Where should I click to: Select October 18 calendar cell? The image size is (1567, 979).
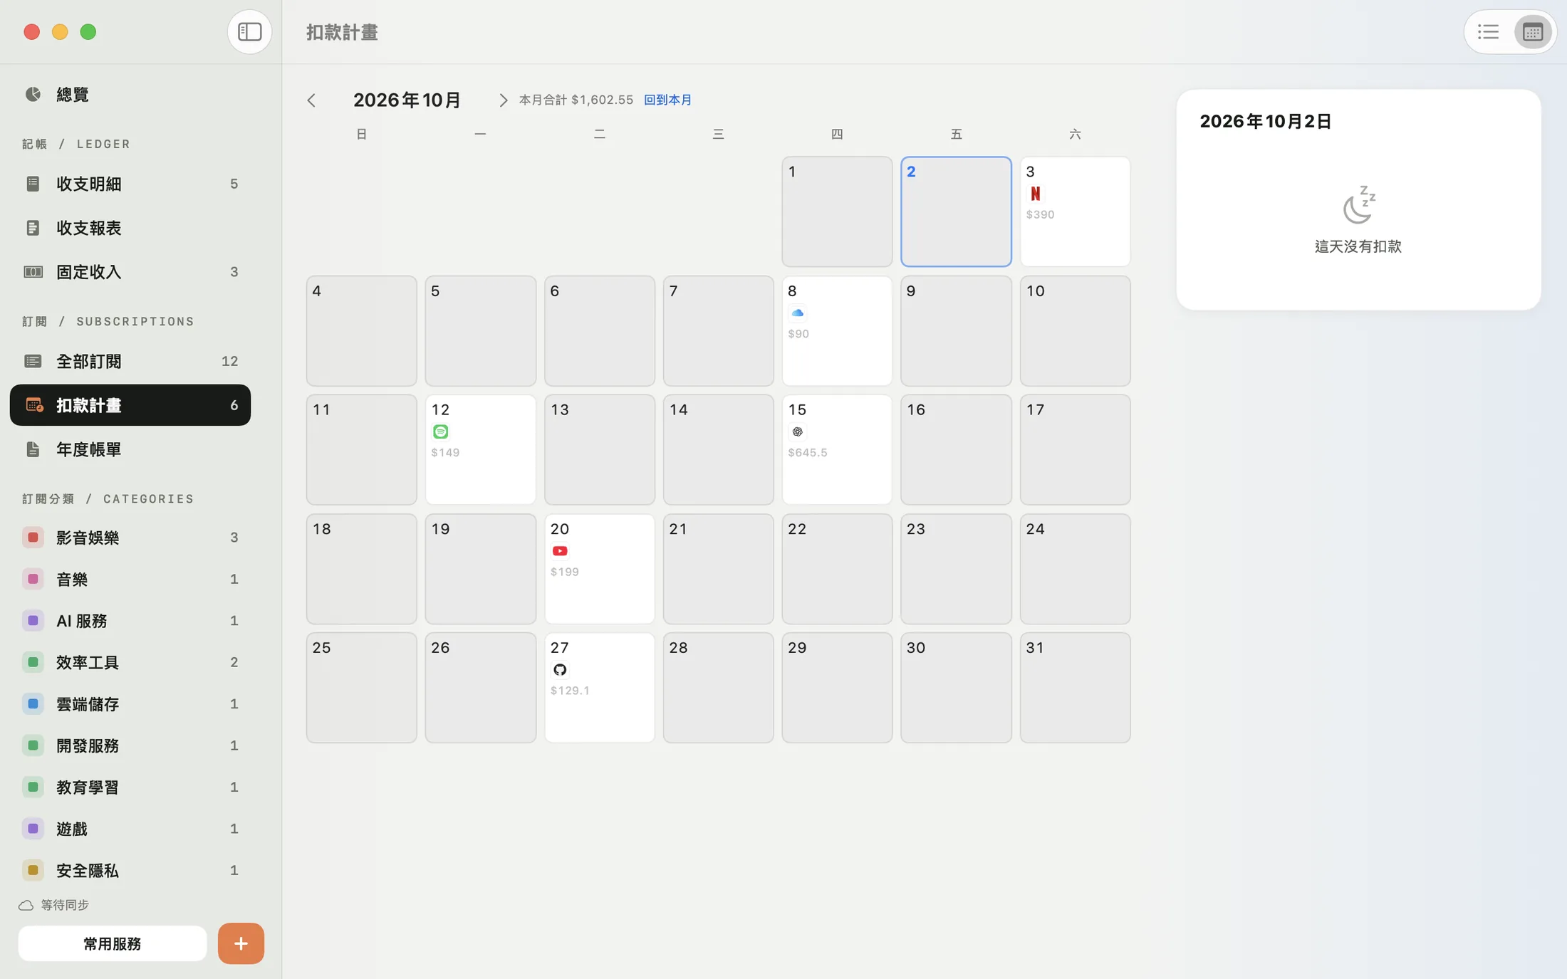(361, 569)
